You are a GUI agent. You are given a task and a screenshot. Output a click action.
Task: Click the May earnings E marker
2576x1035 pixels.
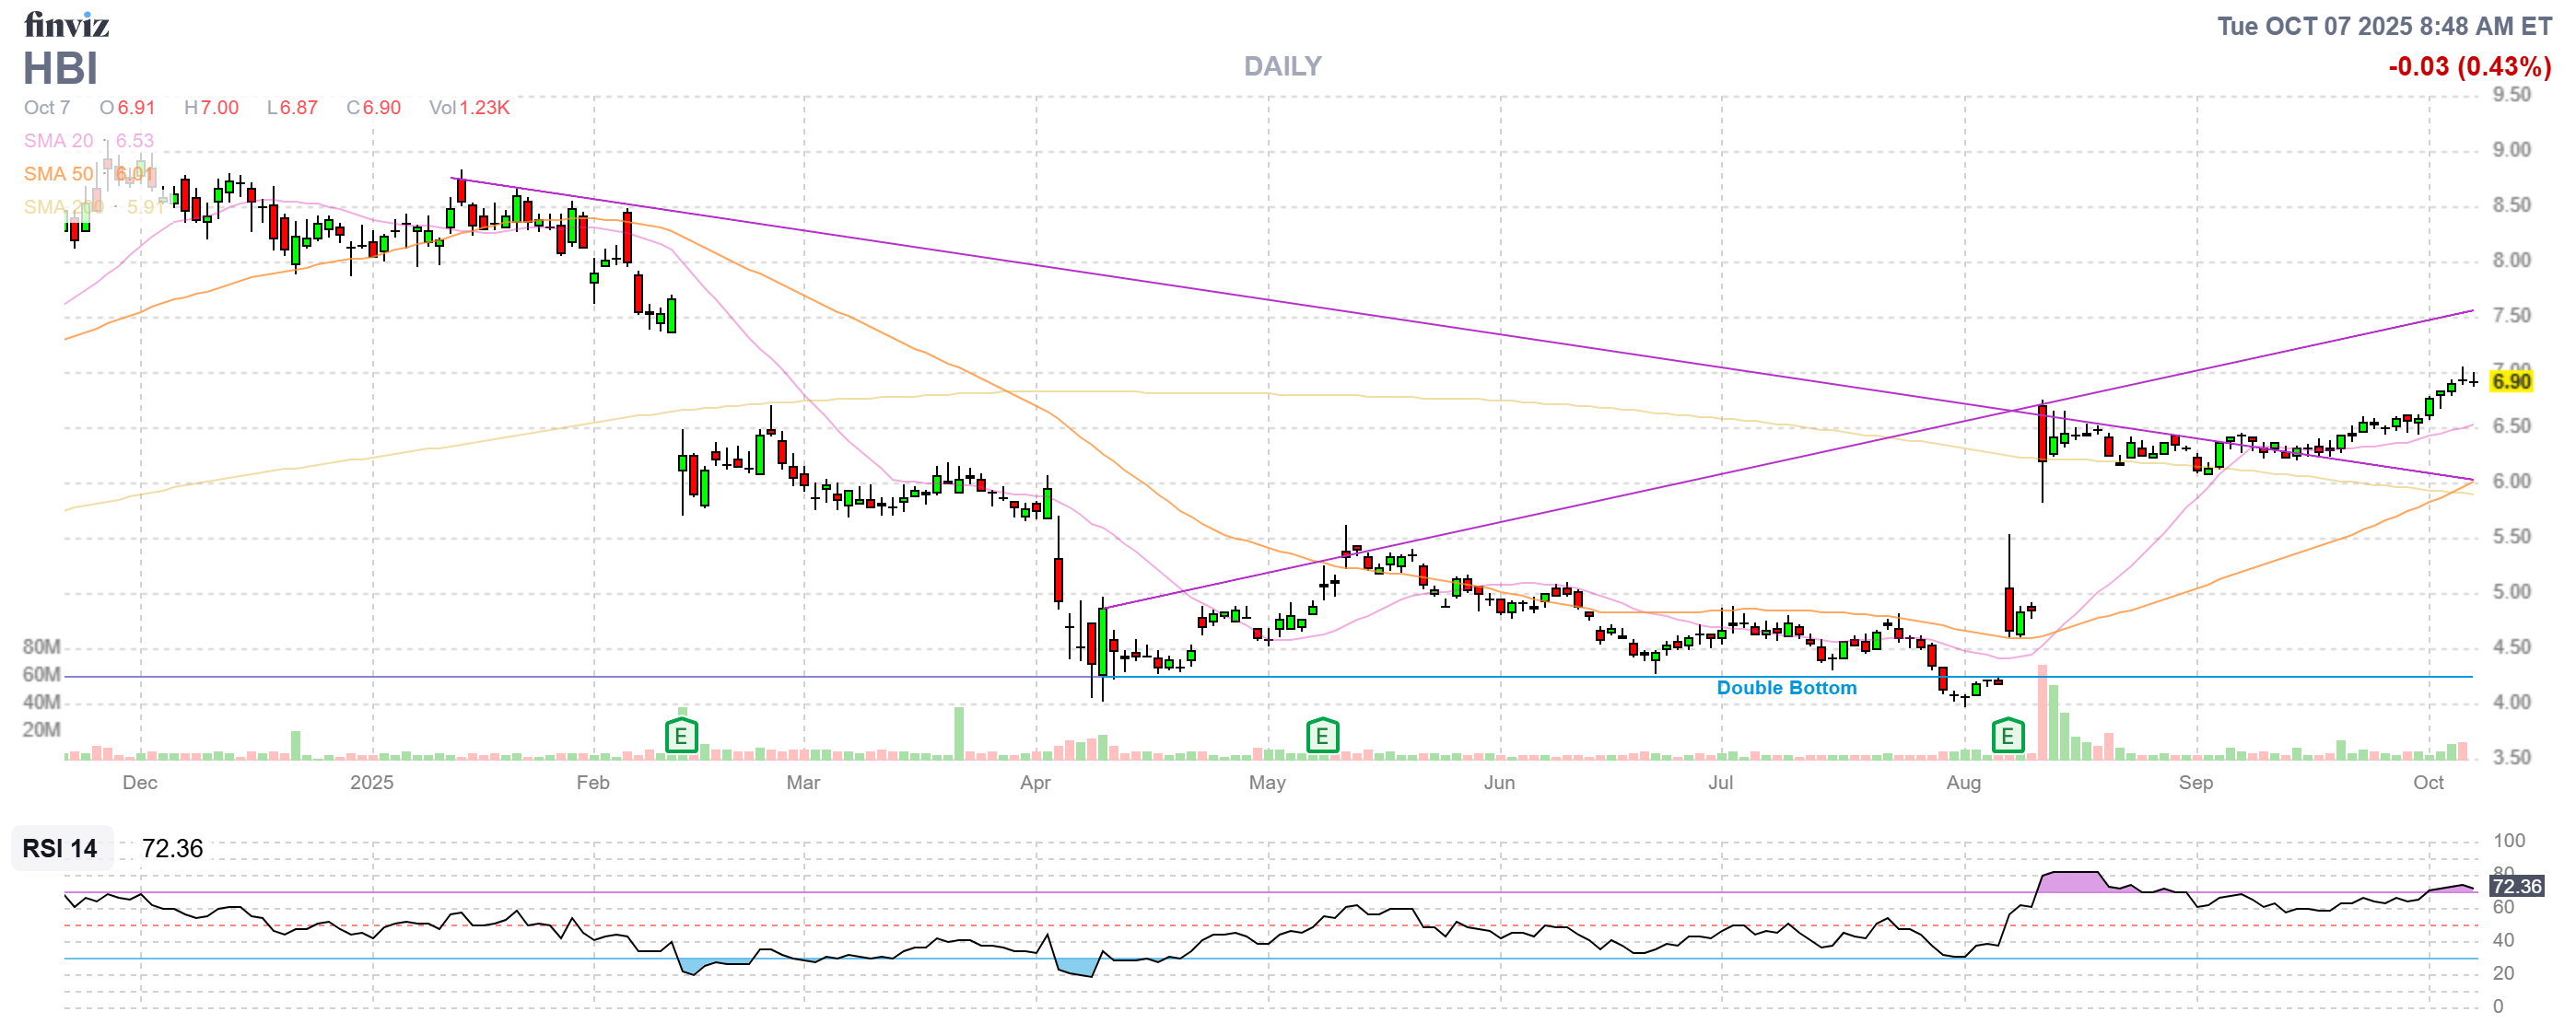[x=1322, y=738]
